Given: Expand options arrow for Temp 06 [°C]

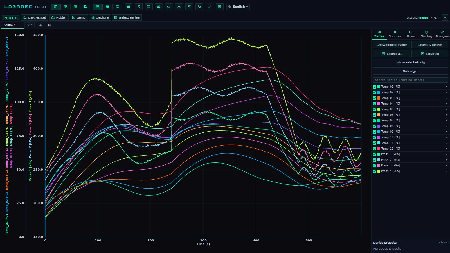Looking at the screenshot, I should click(447, 115).
